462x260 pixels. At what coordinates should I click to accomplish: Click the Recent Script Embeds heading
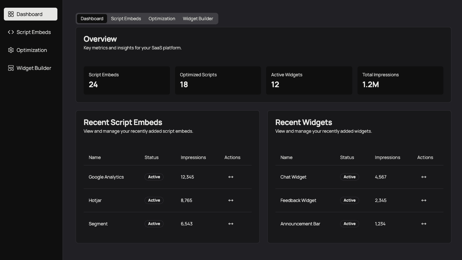123,122
